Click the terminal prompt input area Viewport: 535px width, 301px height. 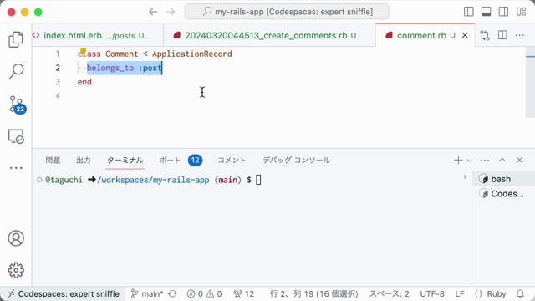coord(258,180)
